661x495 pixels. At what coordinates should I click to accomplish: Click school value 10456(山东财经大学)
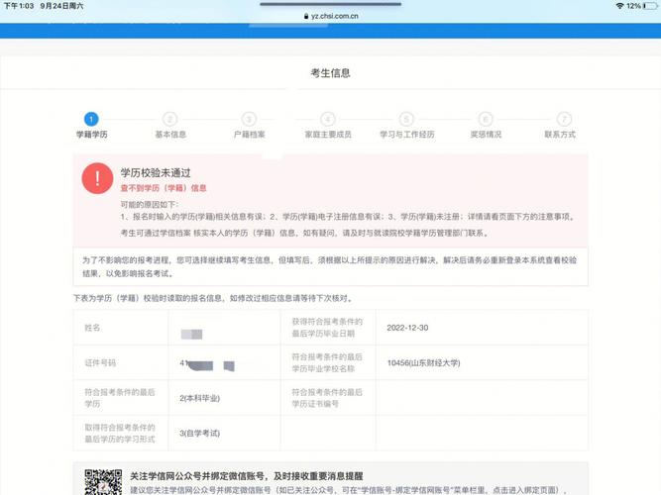423,362
